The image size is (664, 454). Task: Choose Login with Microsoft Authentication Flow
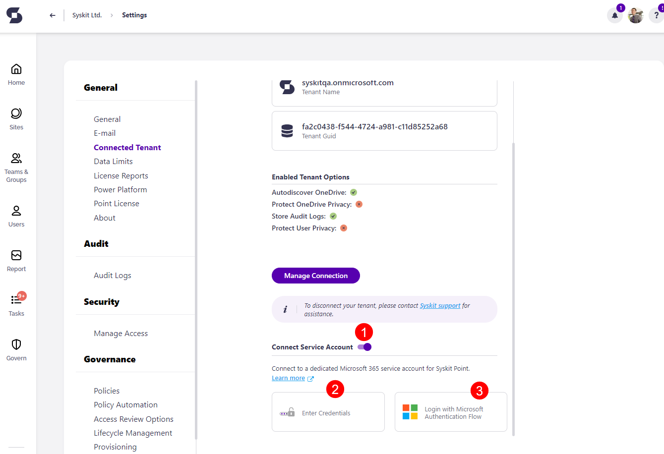coord(450,412)
